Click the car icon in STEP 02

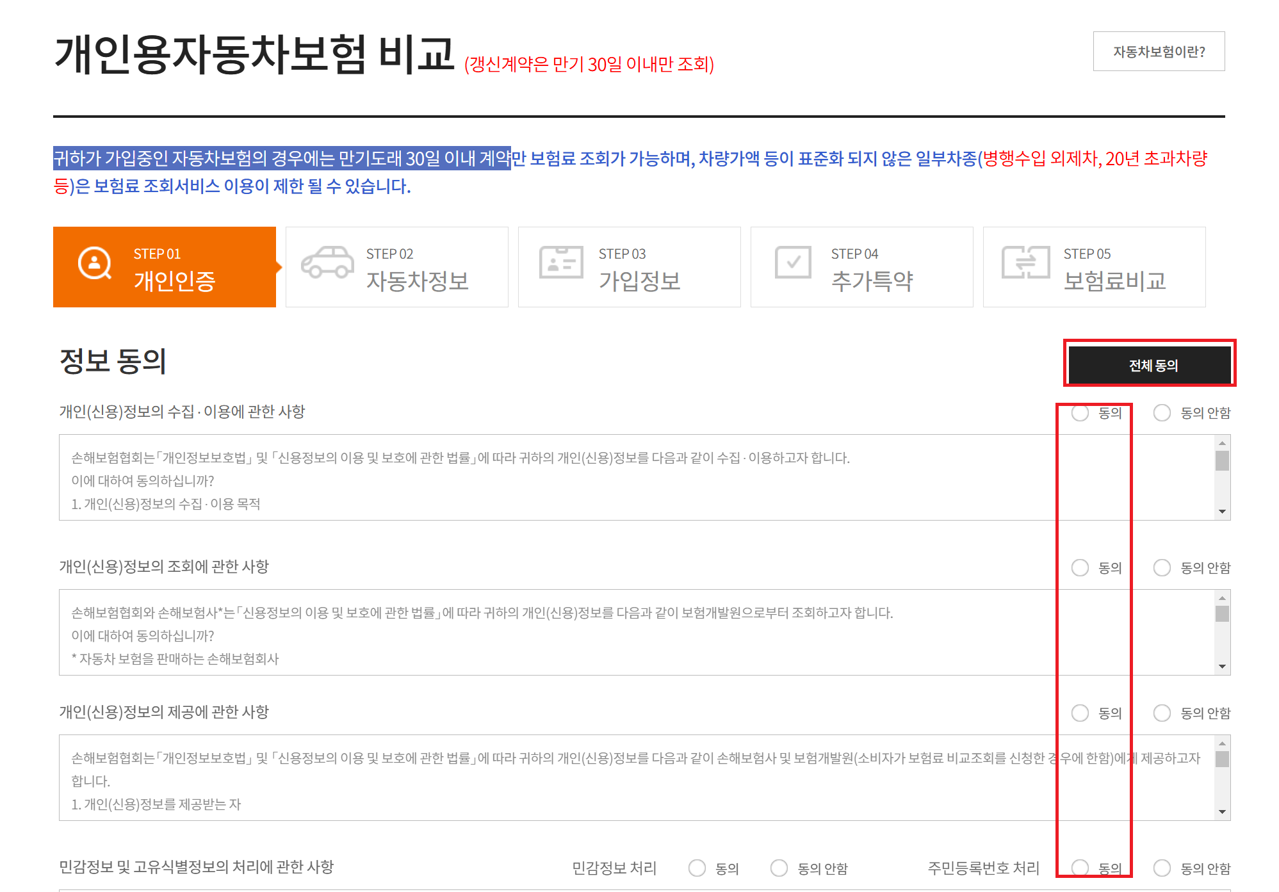(327, 263)
